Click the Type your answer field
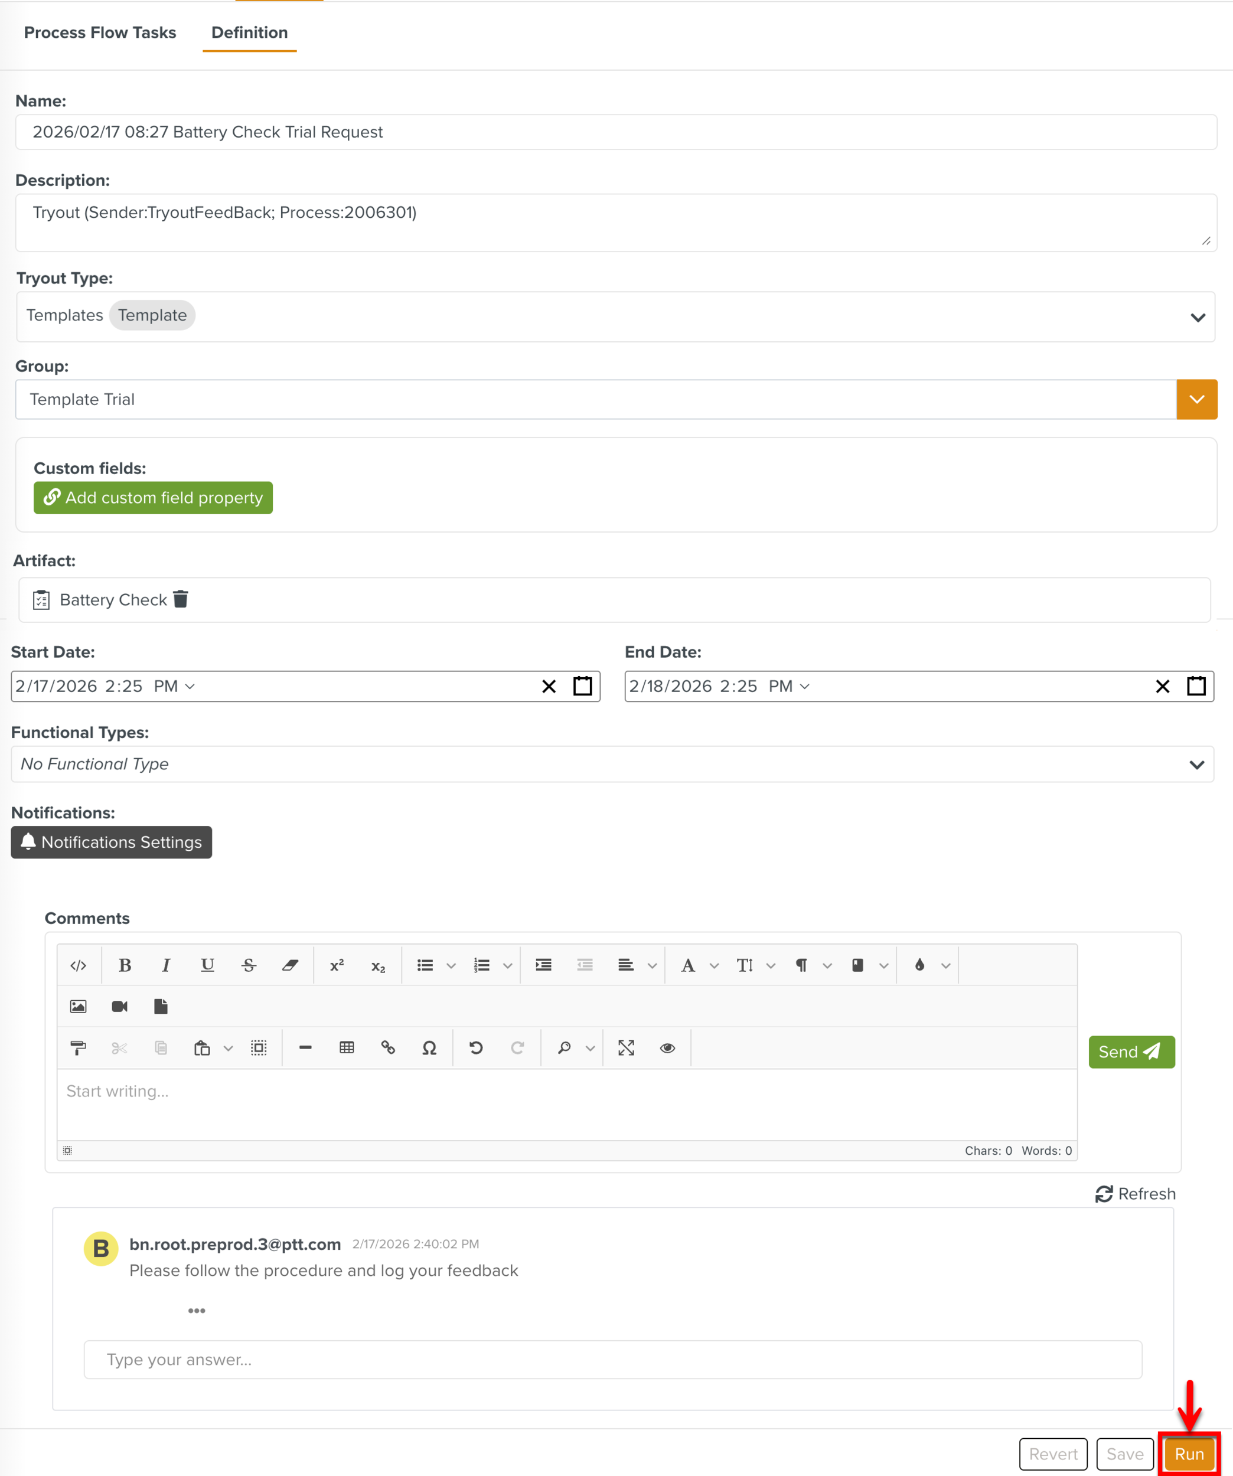This screenshot has height=1476, width=1233. pyautogui.click(x=612, y=1359)
